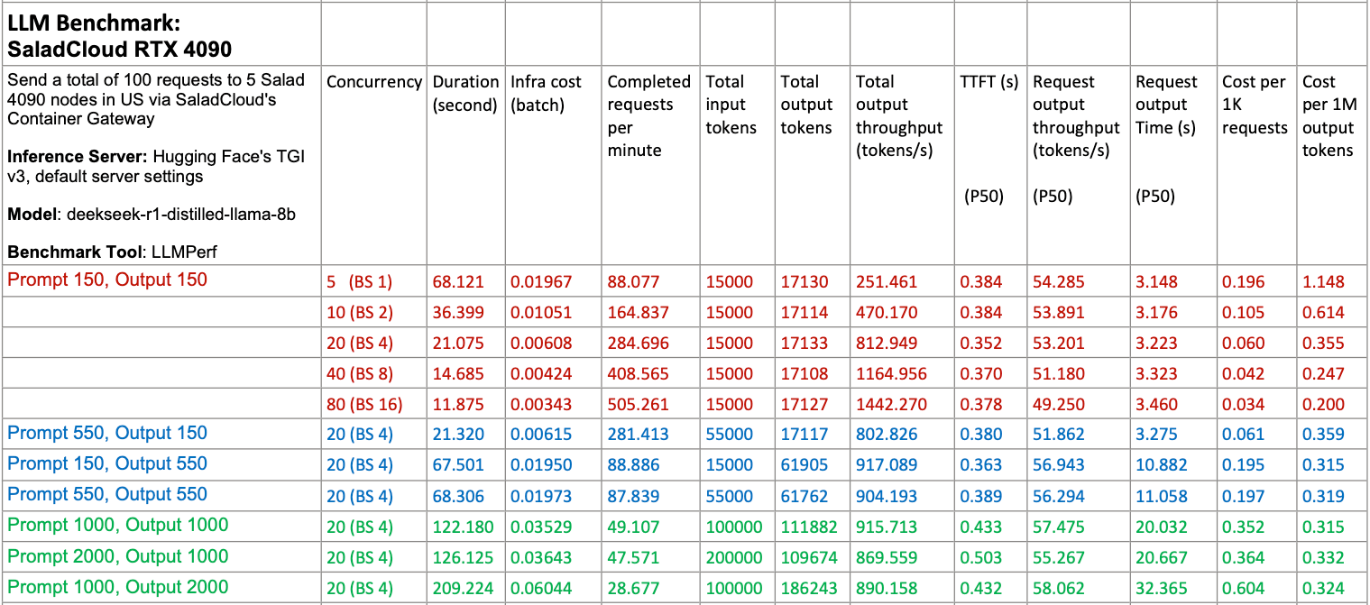
Task: Select the 'Prompt 150, Output 550' row label
Action: tap(107, 464)
